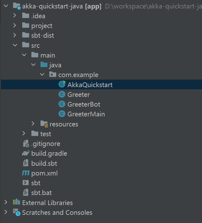Click the sbt shell script icon
This screenshot has height=223, width=202.
pos(26,183)
